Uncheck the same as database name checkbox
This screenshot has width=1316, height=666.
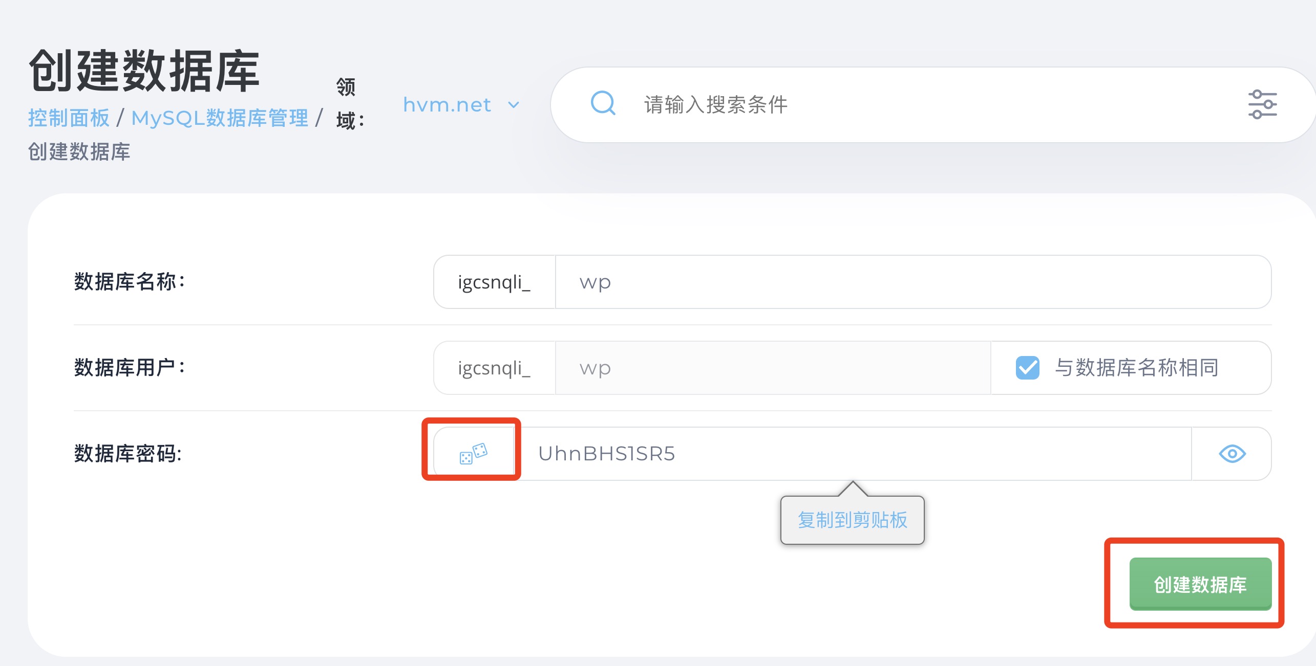(x=1027, y=368)
